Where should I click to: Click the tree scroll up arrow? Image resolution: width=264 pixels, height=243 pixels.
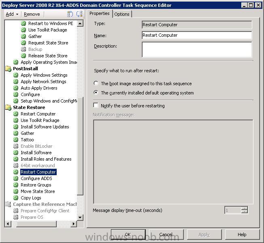click(x=80, y=23)
